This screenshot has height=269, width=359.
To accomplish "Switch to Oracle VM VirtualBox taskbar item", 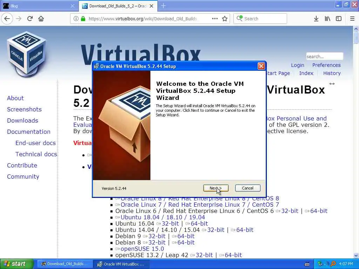I will coord(121,264).
